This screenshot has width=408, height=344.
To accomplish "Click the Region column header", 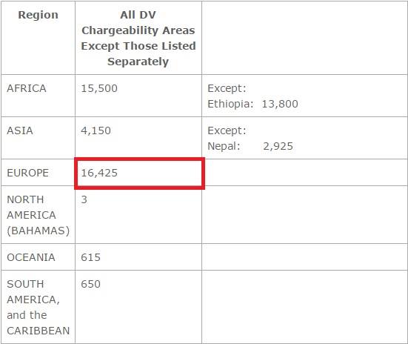I will click(x=39, y=15).
